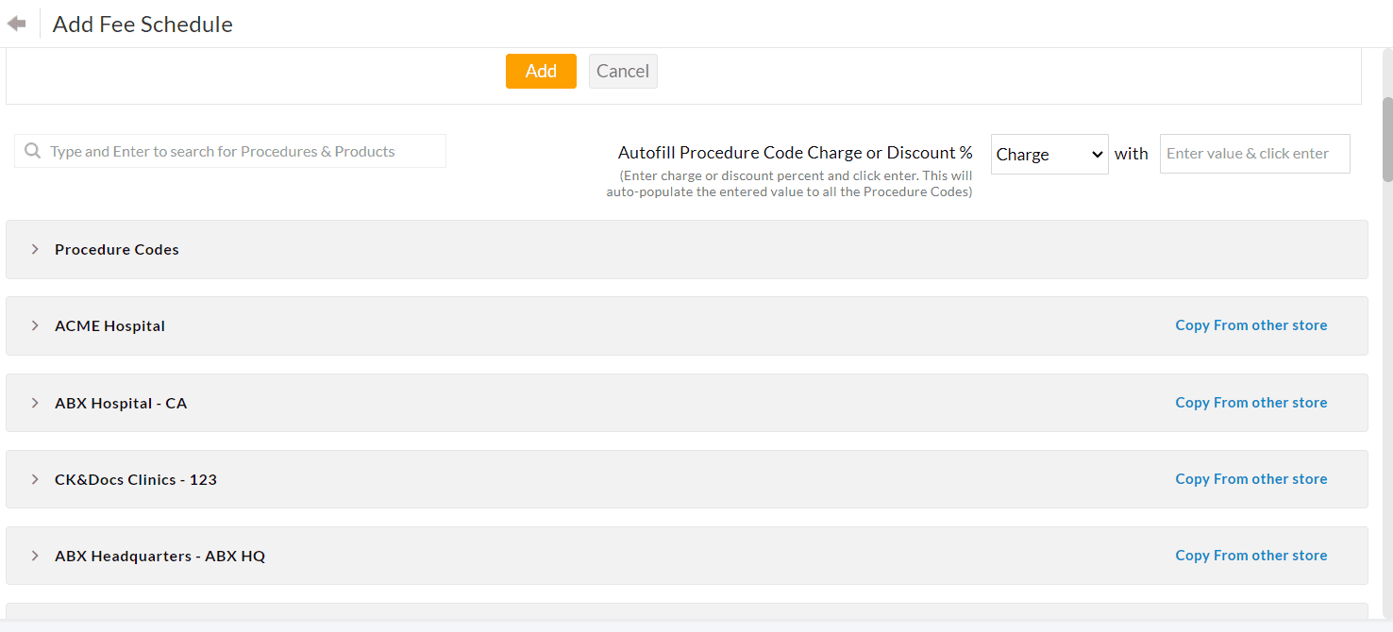Click the magnifier icon in the search bar
Image resolution: width=1393 pixels, height=632 pixels.
pos(32,151)
